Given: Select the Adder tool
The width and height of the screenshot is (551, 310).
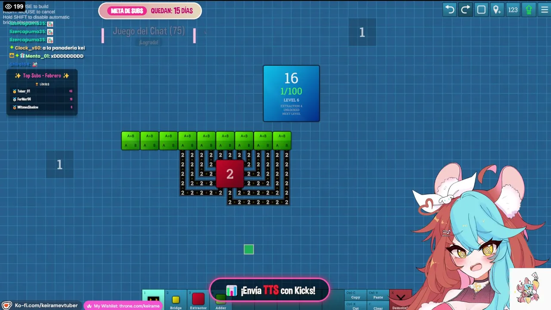Looking at the screenshot, I should click(221, 301).
